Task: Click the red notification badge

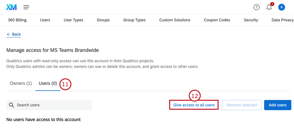Action: pos(272,4)
